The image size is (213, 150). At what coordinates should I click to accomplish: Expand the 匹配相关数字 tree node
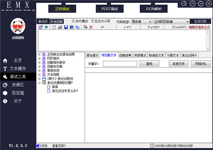(40, 63)
